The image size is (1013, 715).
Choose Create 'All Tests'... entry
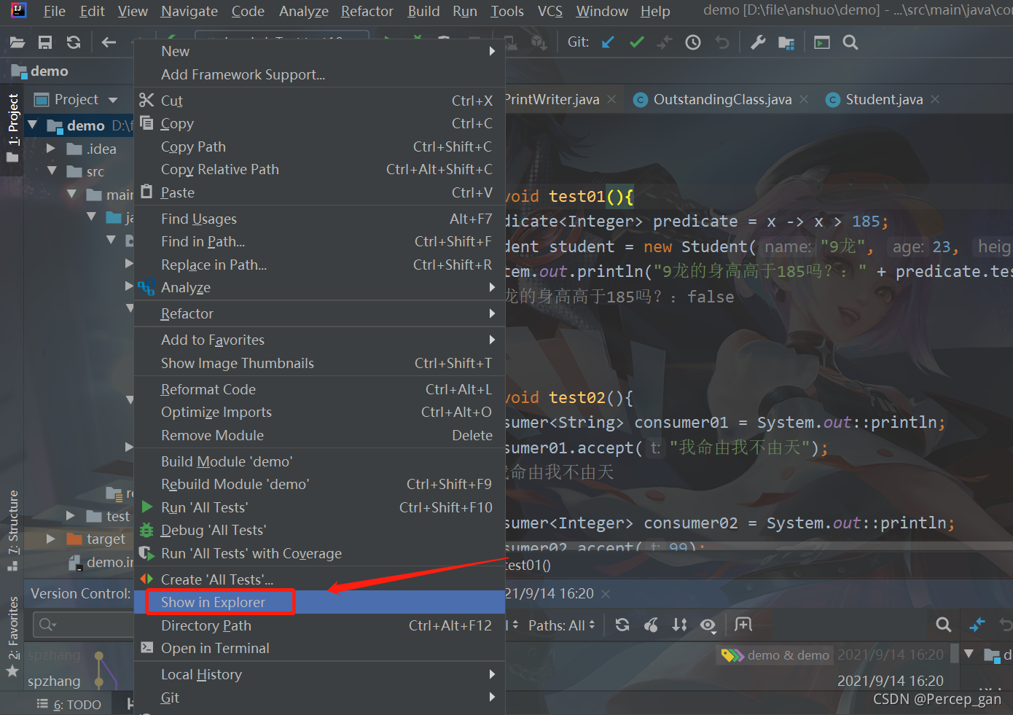pos(319,579)
